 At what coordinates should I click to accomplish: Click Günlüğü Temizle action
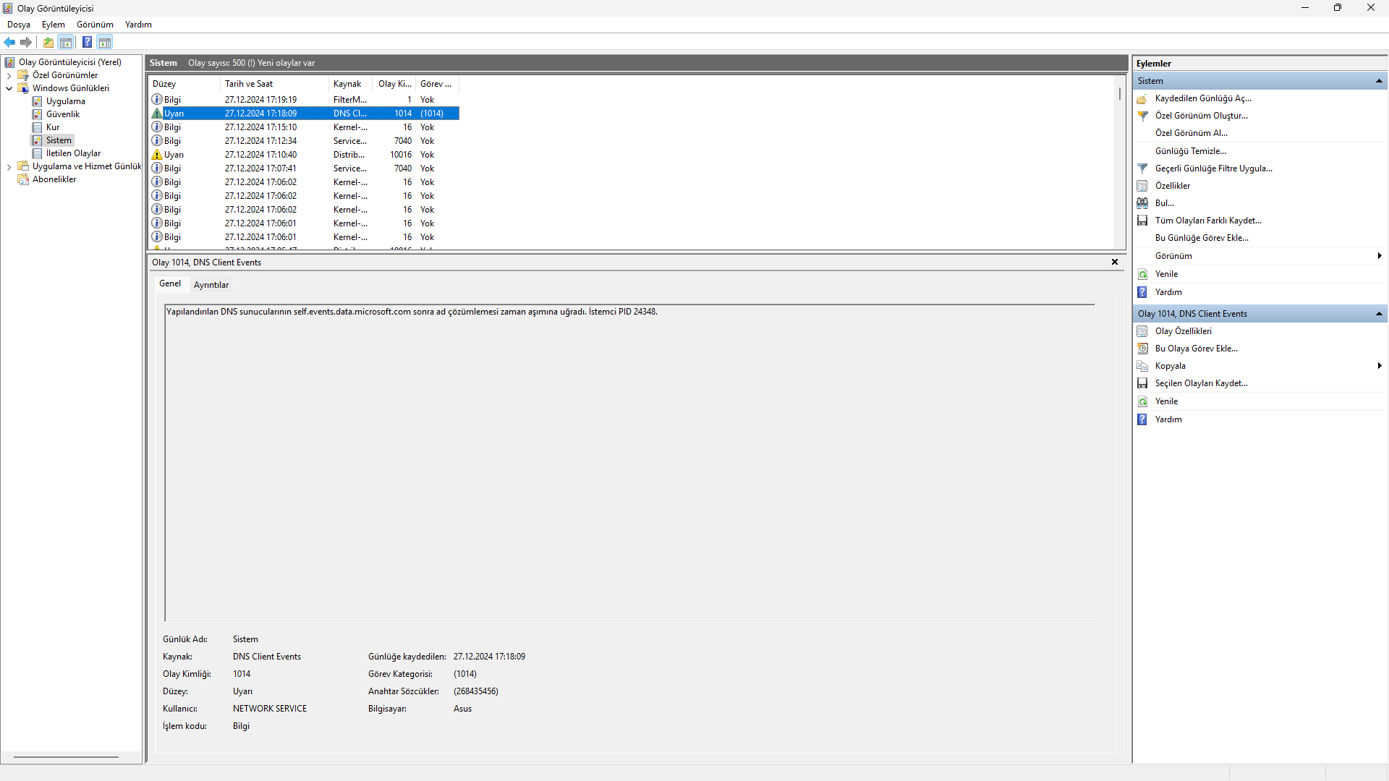1190,151
